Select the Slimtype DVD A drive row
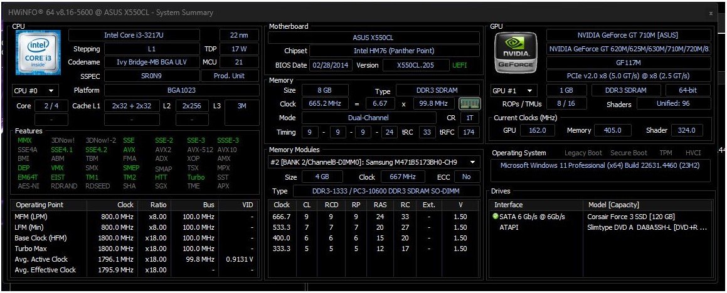 (x=601, y=227)
